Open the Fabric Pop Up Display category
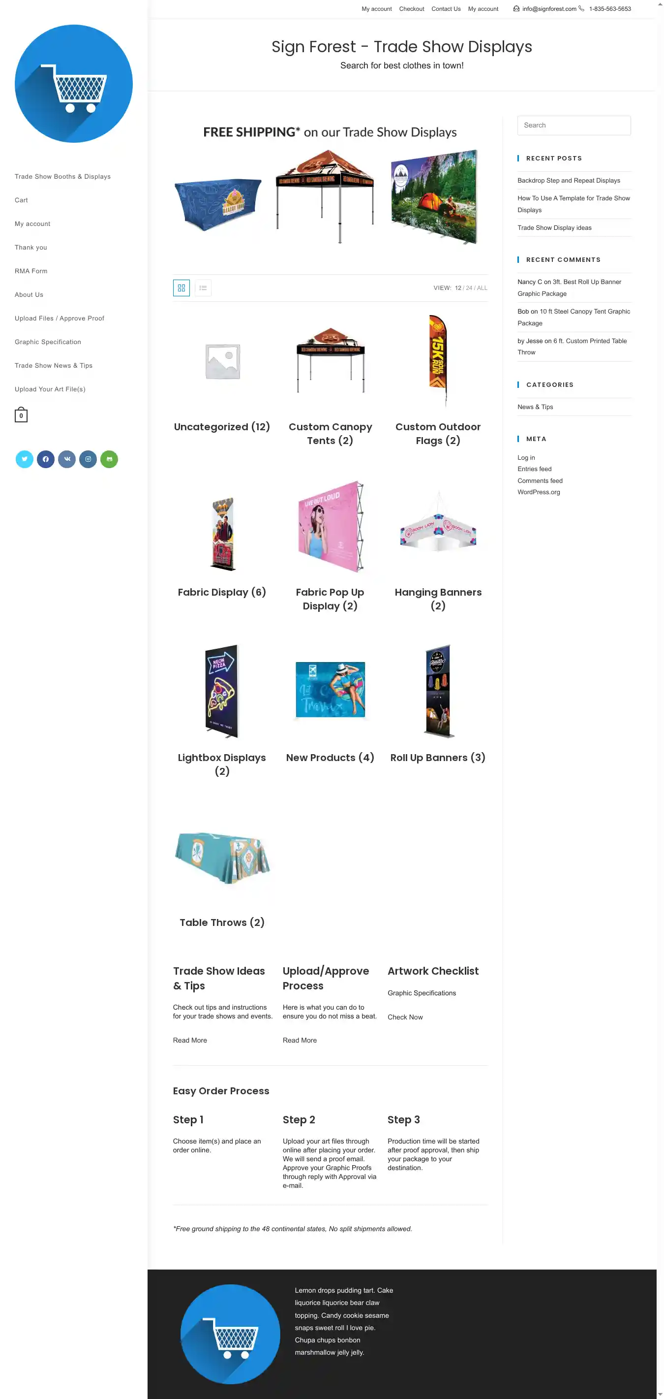664x1399 pixels. (x=330, y=599)
